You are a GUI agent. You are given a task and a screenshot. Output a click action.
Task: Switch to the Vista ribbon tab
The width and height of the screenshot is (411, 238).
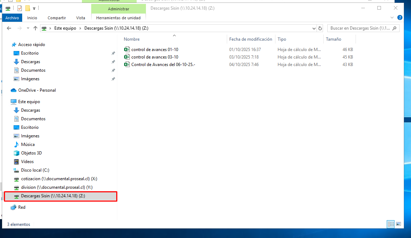(x=80, y=18)
